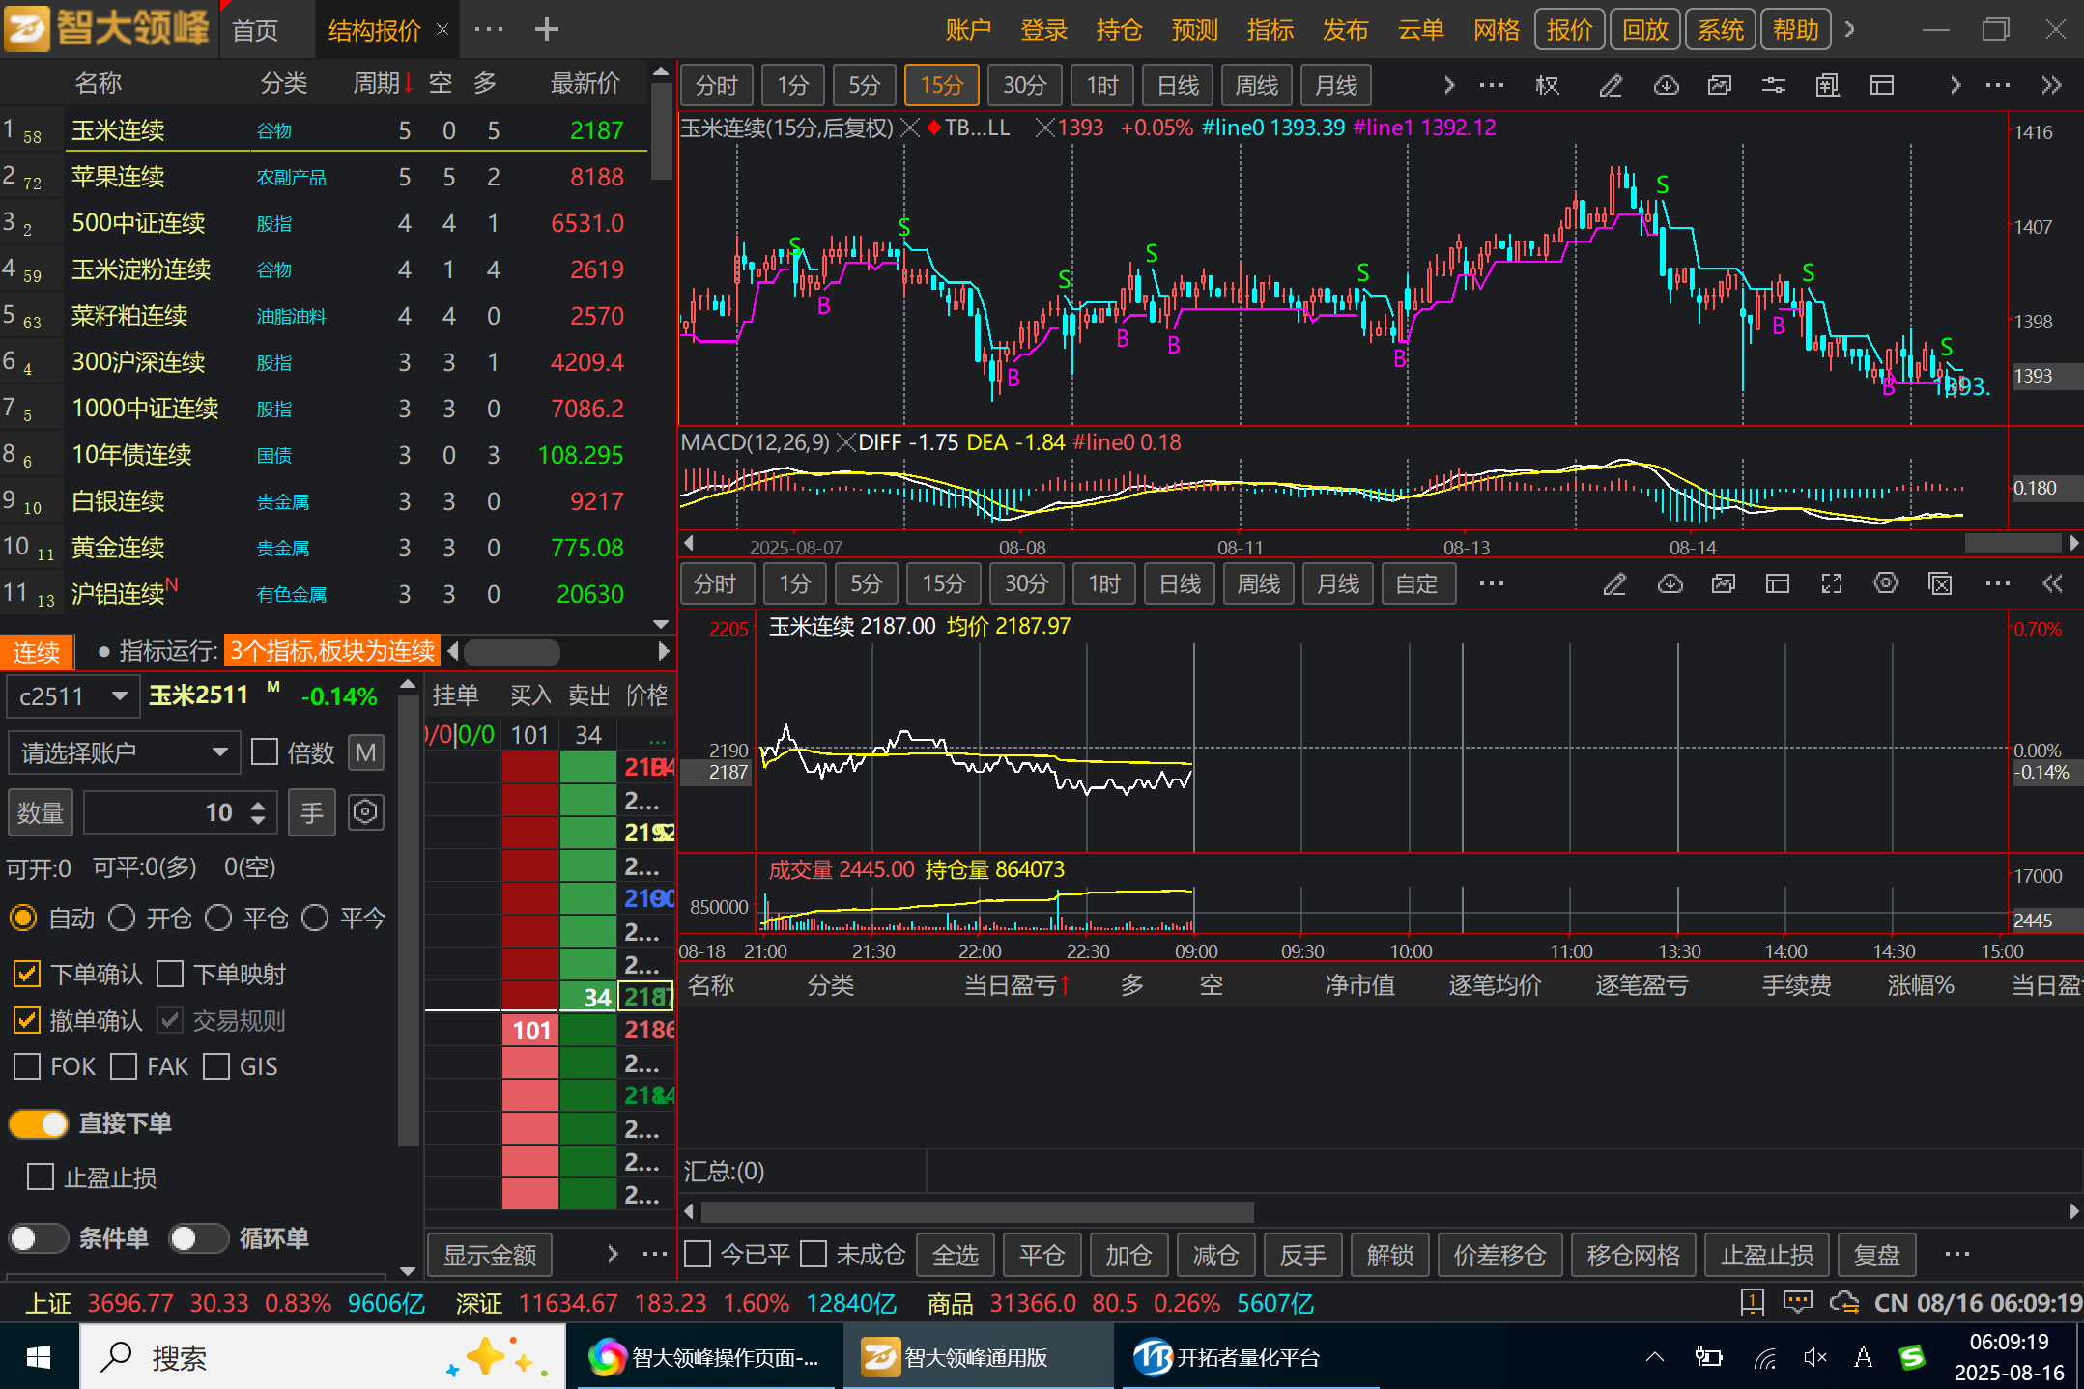
Task: Click the 回放 button
Action: coord(1645,30)
